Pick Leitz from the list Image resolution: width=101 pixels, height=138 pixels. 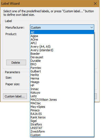point(62,96)
